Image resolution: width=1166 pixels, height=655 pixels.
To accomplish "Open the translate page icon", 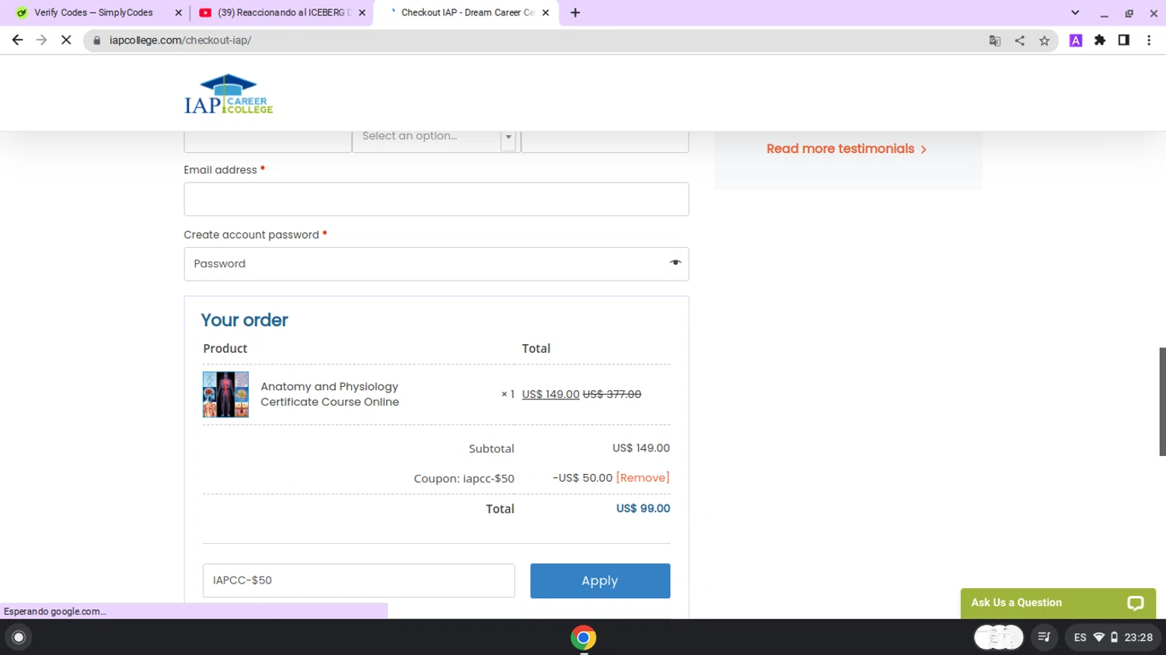I will pyautogui.click(x=994, y=40).
